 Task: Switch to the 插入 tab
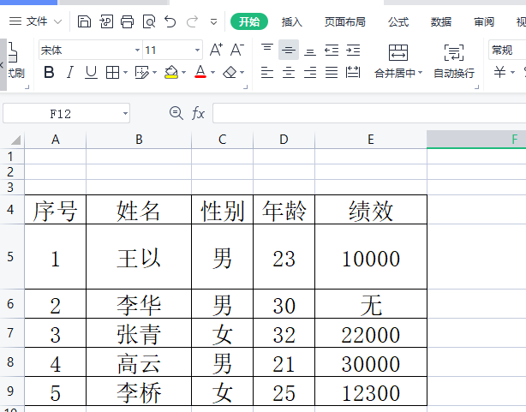(x=292, y=21)
